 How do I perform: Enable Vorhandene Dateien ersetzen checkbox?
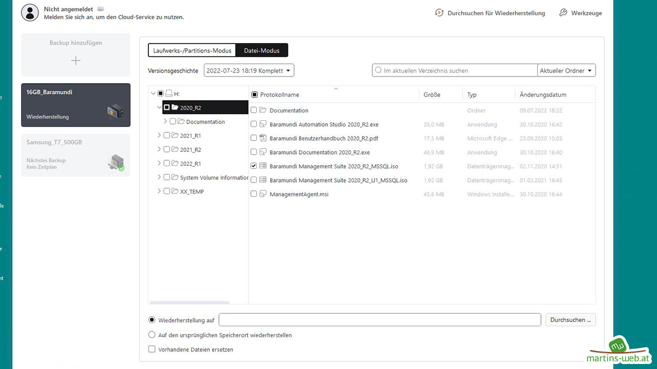pos(152,349)
